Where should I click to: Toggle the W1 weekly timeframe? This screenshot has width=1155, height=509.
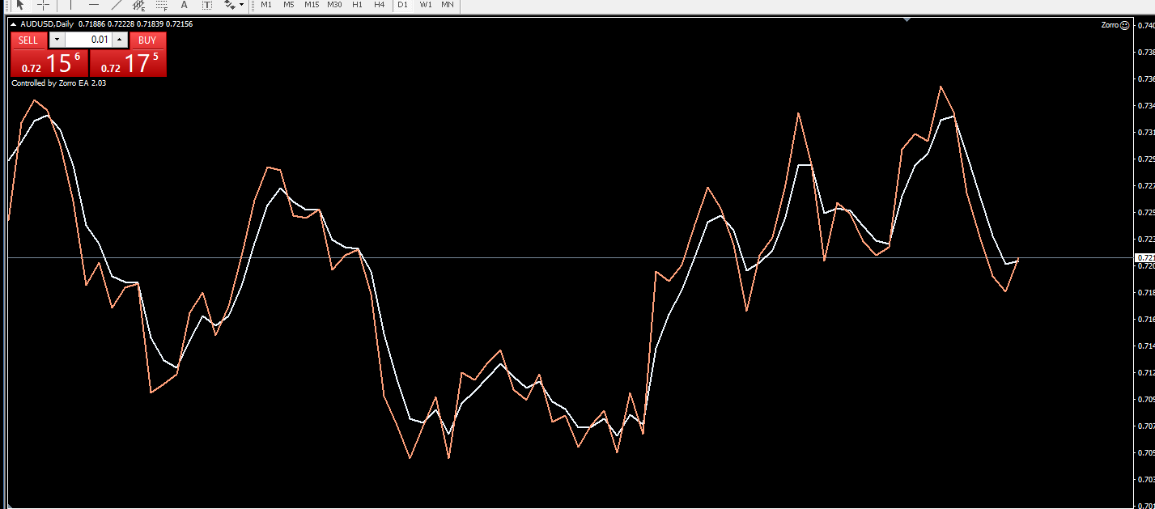click(x=426, y=5)
